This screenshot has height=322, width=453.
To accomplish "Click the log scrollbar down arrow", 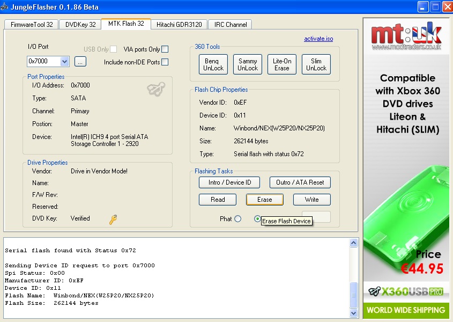I will [x=354, y=313].
